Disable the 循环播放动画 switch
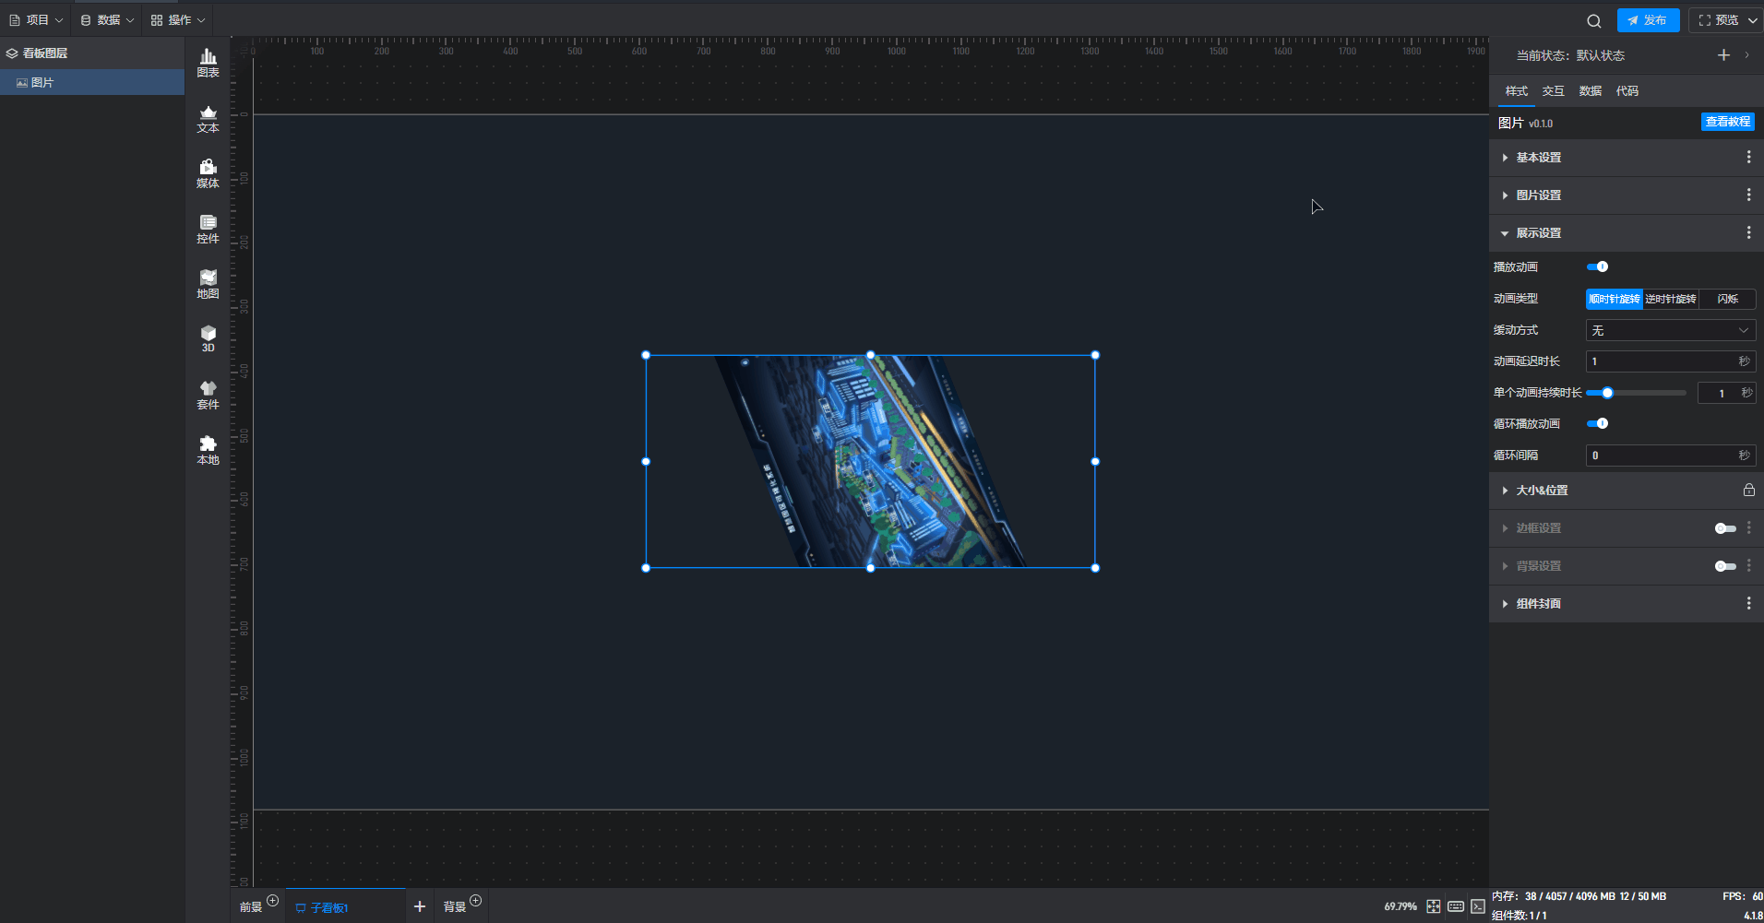 [1597, 423]
